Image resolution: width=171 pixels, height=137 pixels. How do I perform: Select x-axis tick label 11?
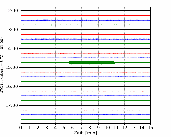pos(116,128)
